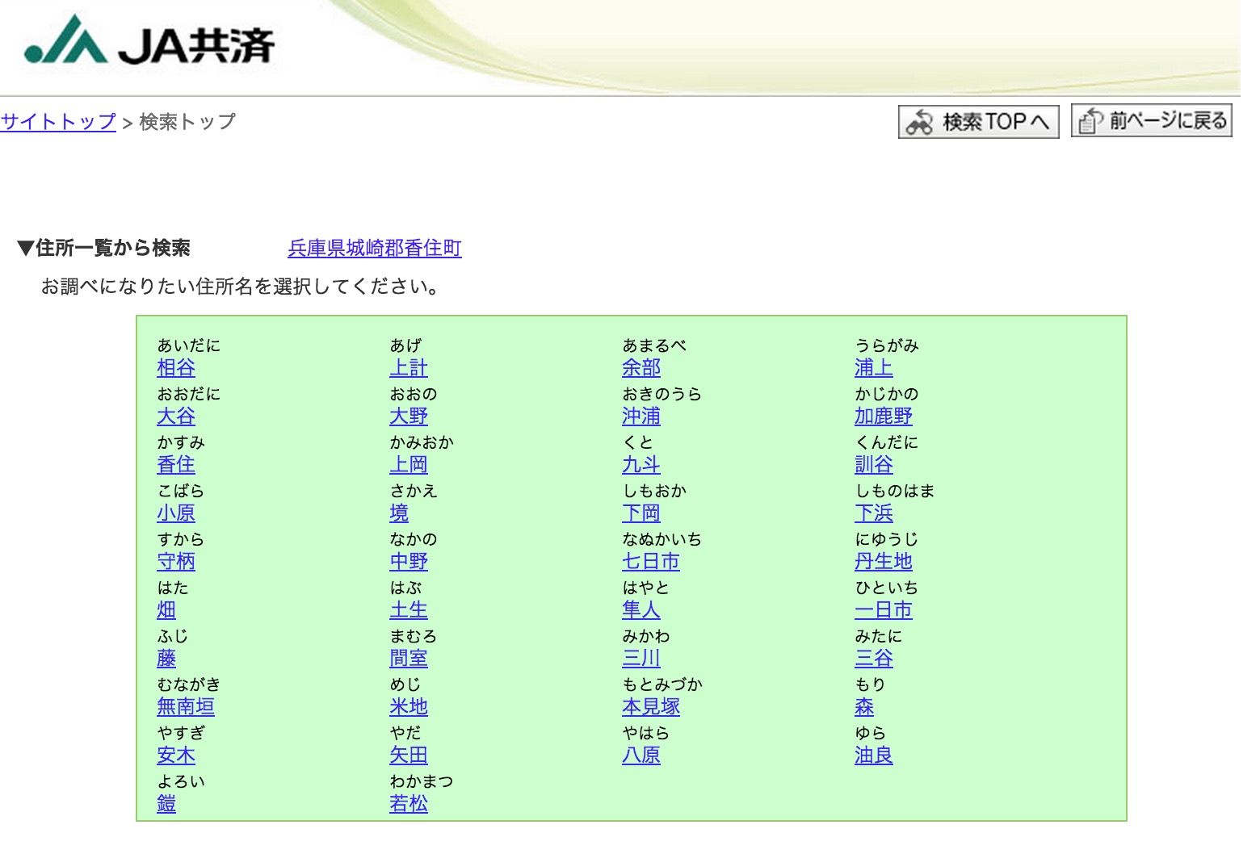
Task: Choose the 大谷 address link
Action: (176, 417)
